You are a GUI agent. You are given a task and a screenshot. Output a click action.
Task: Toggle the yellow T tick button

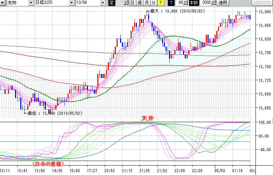point(160,3)
